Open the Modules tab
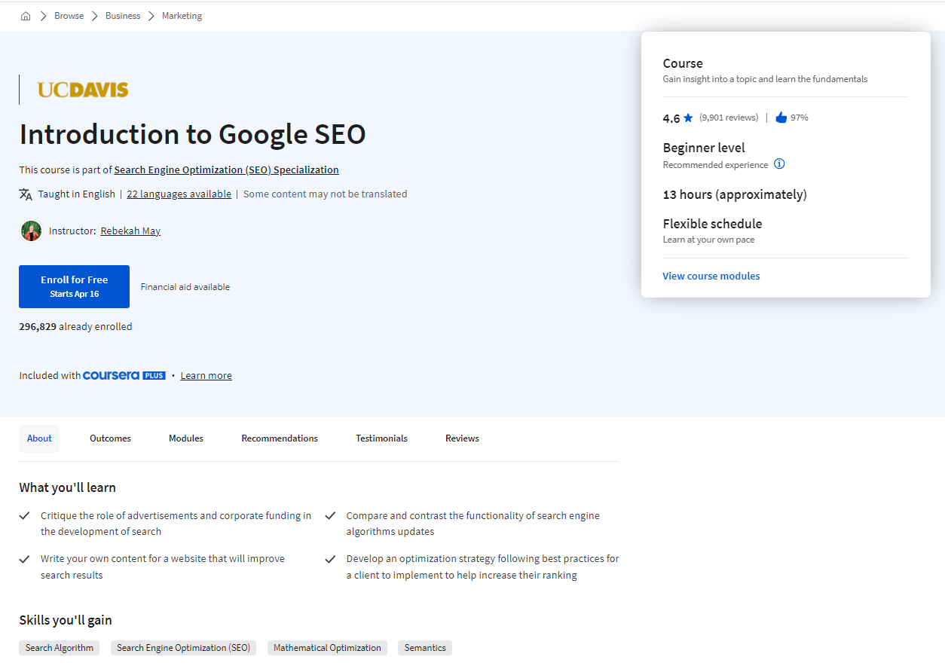Screen dimensions: 945x669 186,438
